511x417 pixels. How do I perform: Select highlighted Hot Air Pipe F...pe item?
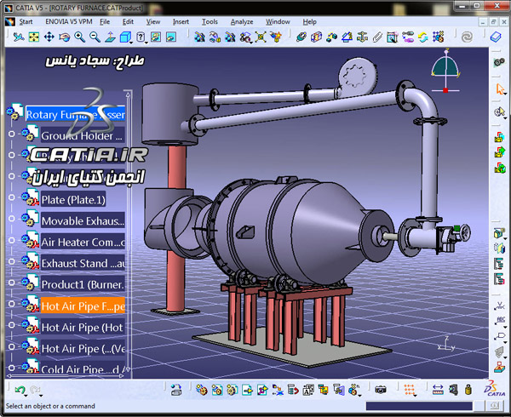(83, 306)
